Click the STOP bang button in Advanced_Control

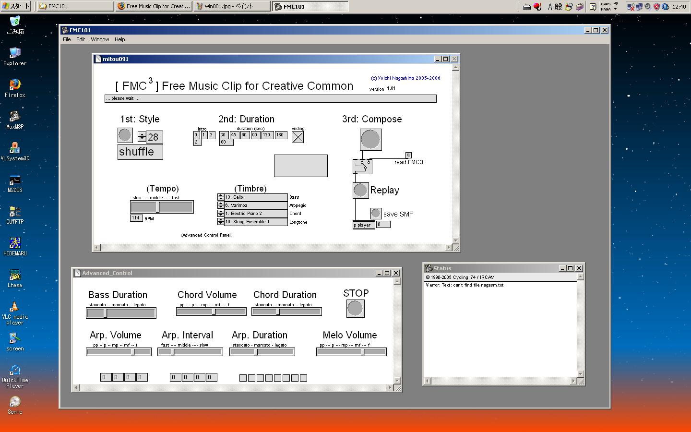355,309
